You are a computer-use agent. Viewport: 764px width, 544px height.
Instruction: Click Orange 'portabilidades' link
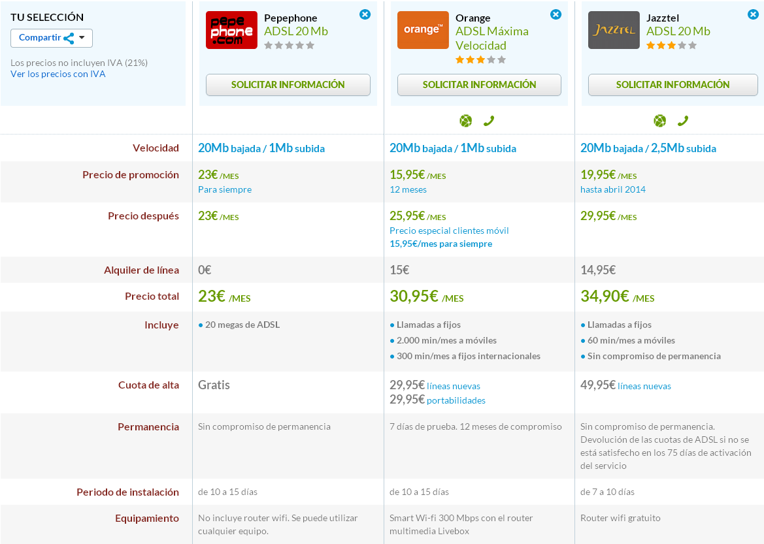(x=456, y=400)
